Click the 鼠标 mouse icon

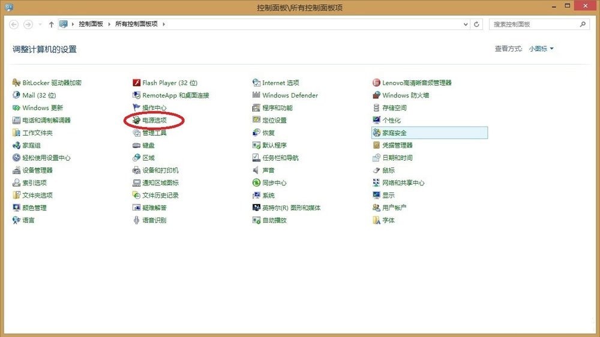pos(377,170)
